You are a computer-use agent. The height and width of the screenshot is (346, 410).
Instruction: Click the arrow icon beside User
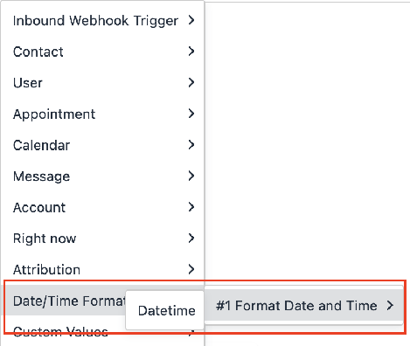click(191, 82)
